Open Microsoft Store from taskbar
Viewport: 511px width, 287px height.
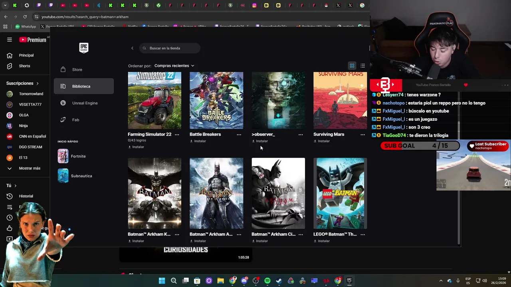197,281
